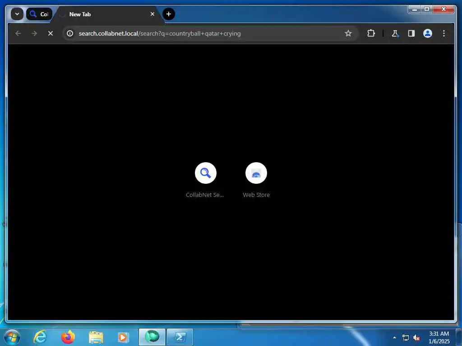Open the Windows Start menu
The width and height of the screenshot is (462, 346).
click(x=12, y=337)
